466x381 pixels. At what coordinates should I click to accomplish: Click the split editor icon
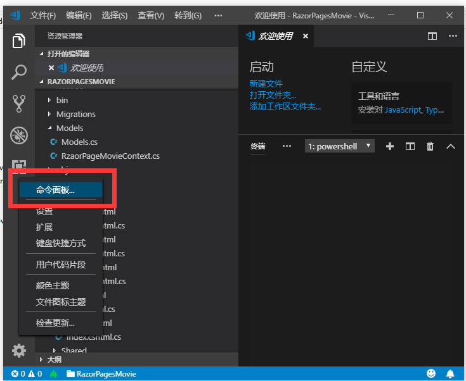tap(432, 36)
